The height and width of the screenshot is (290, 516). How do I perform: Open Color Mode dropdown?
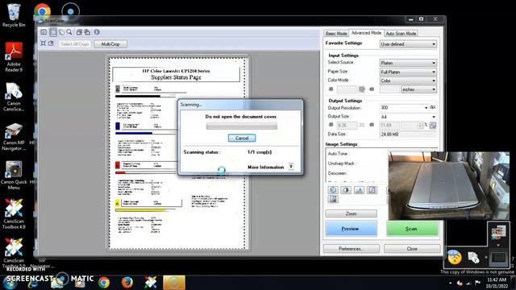pos(408,81)
